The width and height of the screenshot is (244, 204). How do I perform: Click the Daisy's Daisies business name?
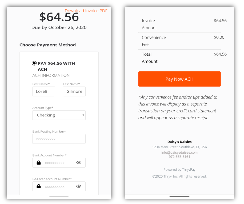[x=179, y=142]
